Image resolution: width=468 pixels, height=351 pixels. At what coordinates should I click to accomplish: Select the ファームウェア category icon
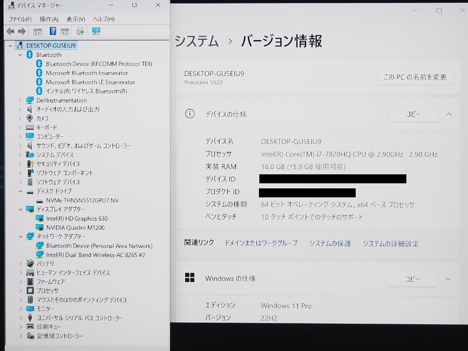(x=30, y=282)
